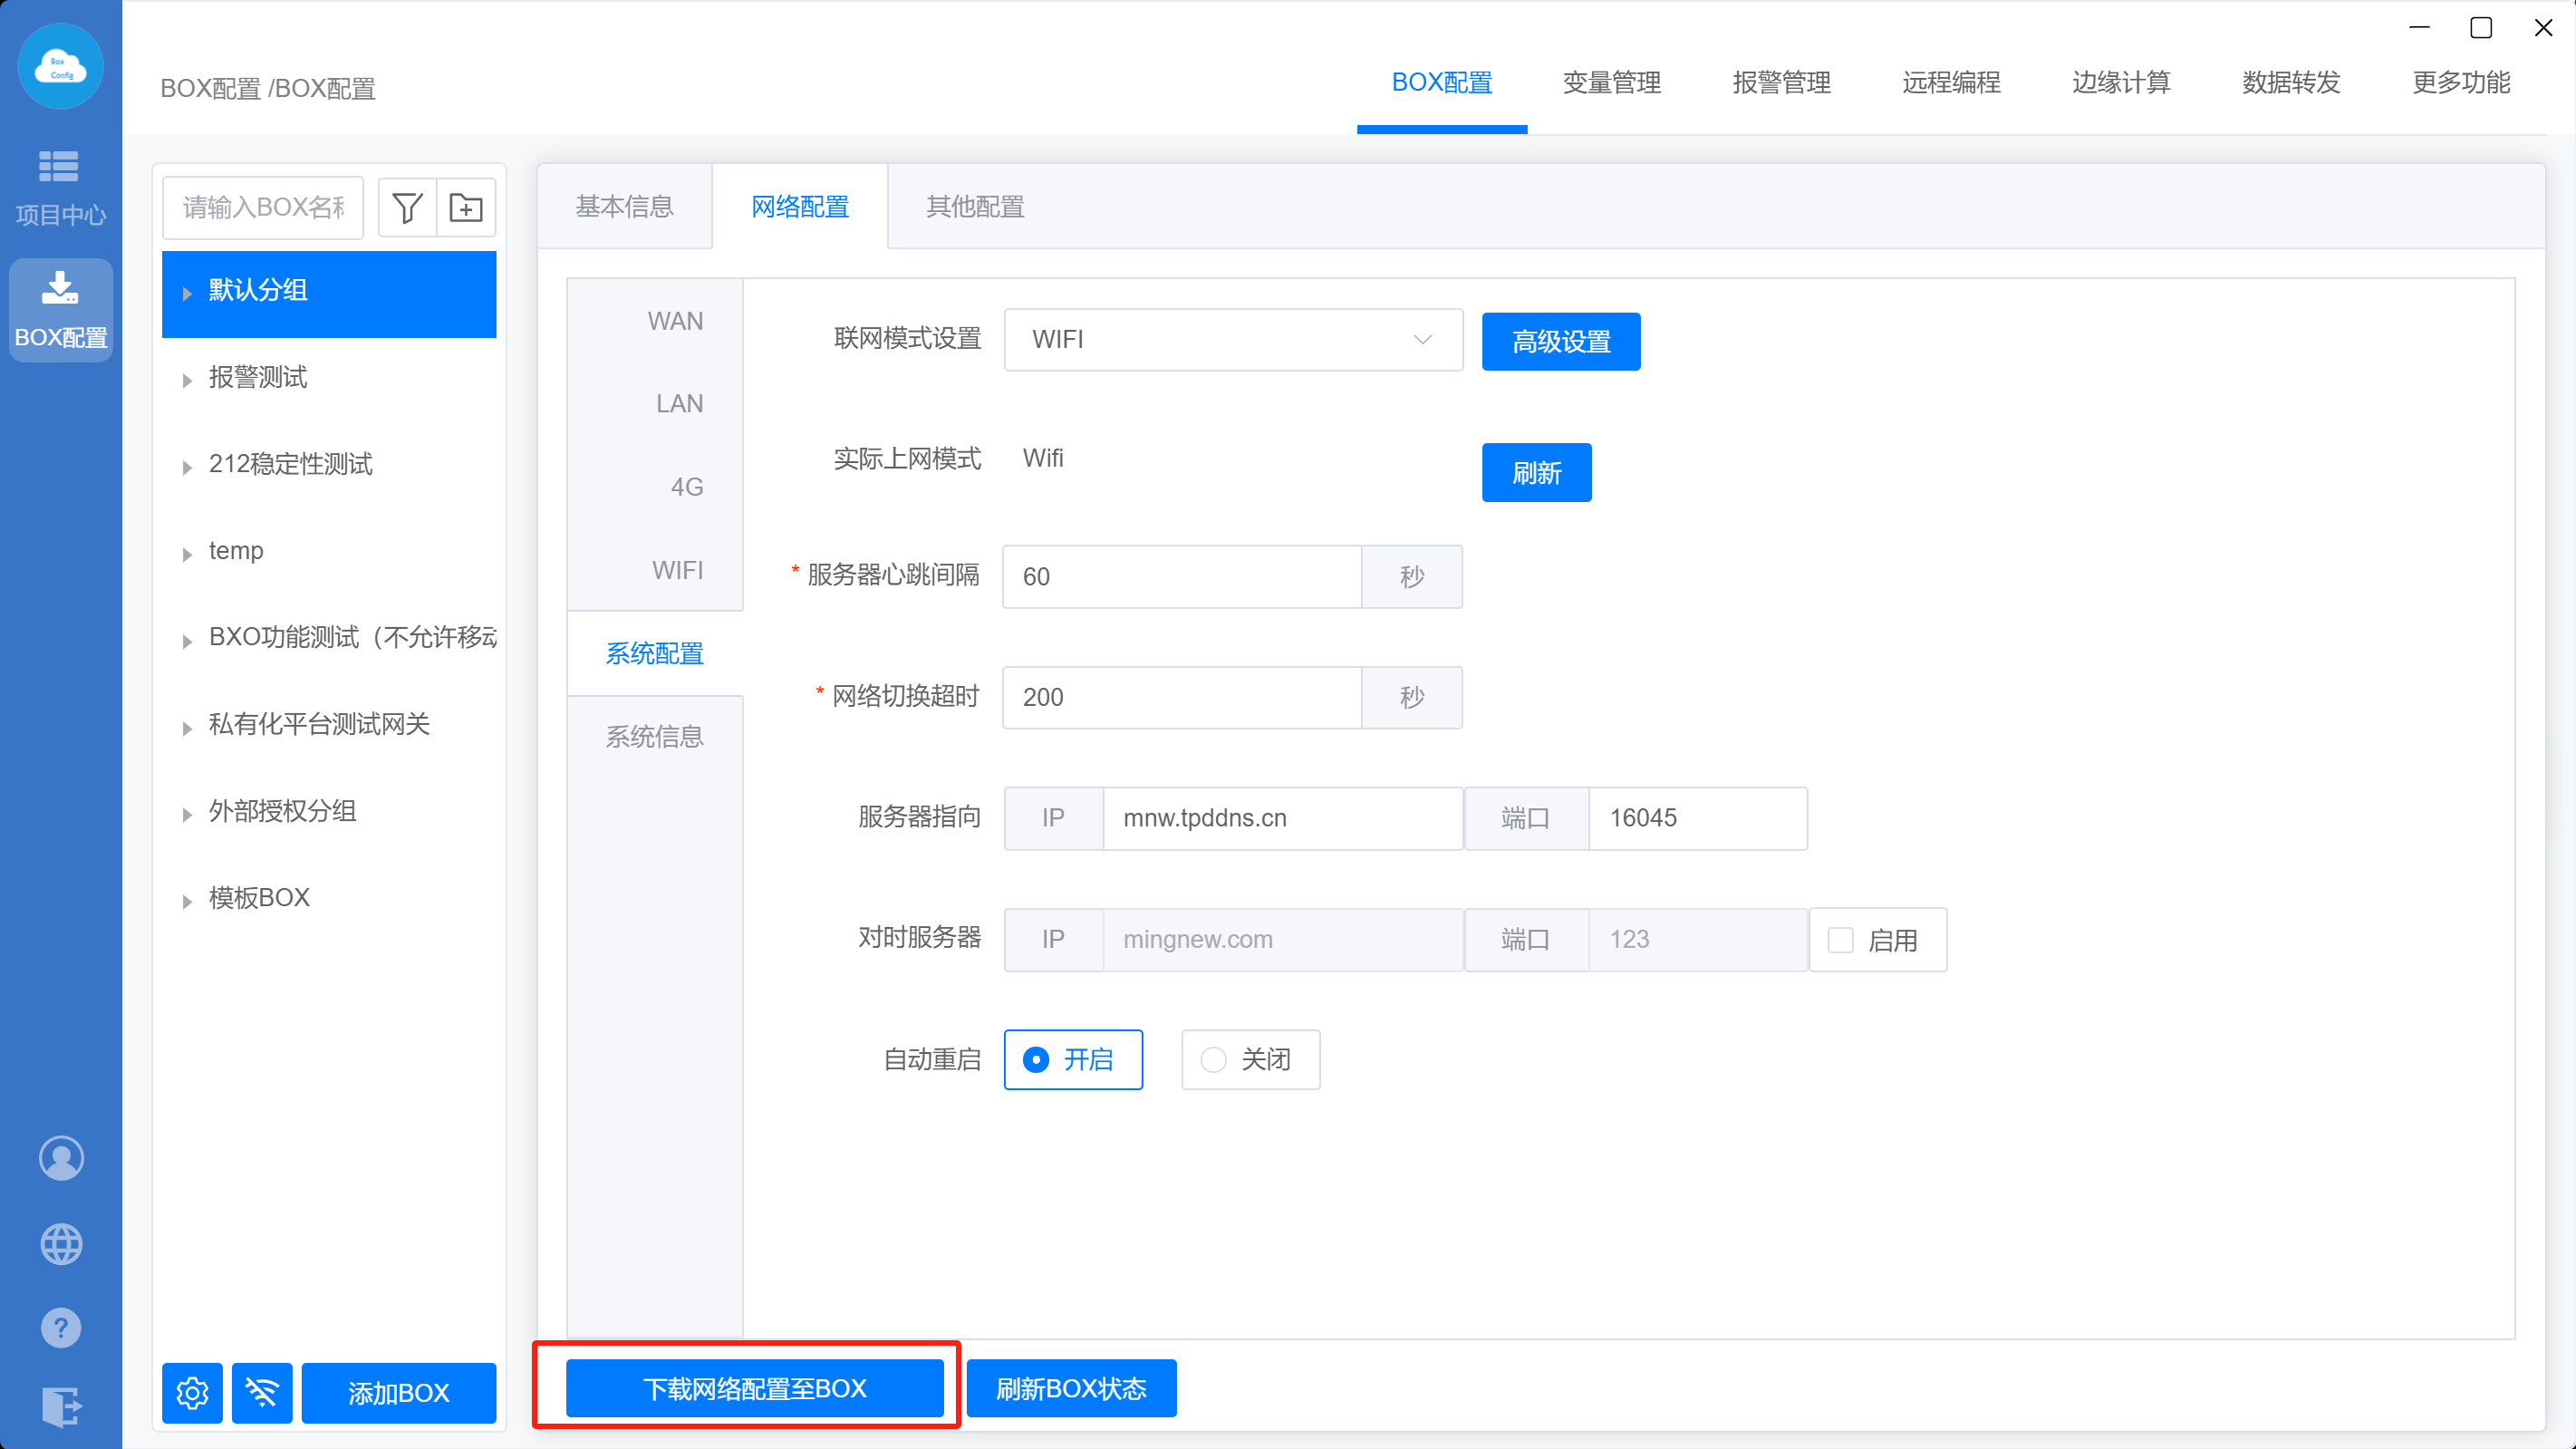Select the 系统配置 side tab

coord(654,654)
